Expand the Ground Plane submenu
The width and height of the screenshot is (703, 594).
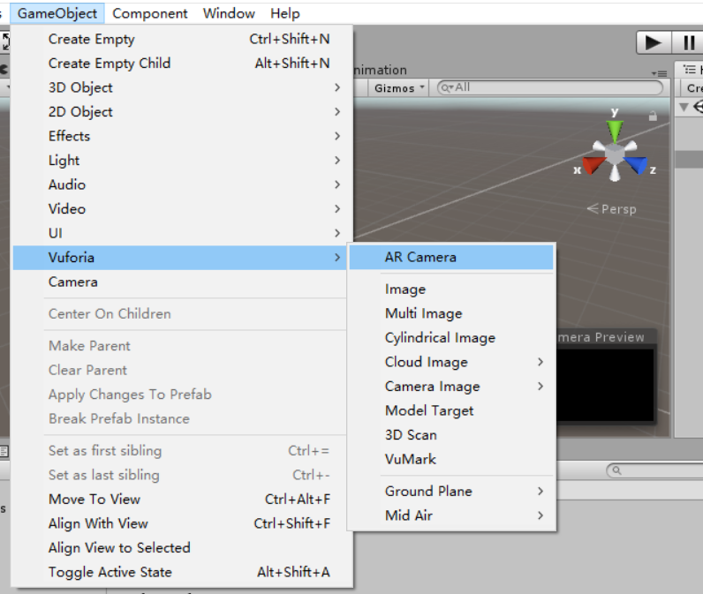click(x=451, y=491)
